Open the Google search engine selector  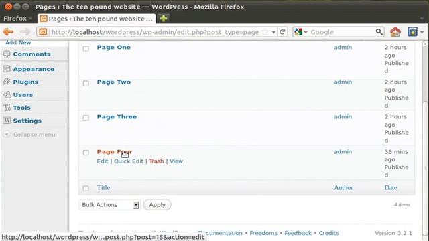[301, 32]
